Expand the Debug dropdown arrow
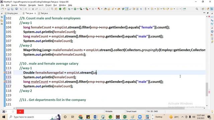Image resolution: width=214 pixels, height=120 pixels. tap(72, 9)
